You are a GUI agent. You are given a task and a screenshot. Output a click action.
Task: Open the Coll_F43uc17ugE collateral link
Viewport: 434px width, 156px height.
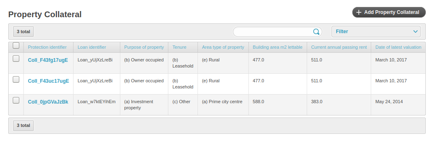pyautogui.click(x=48, y=81)
